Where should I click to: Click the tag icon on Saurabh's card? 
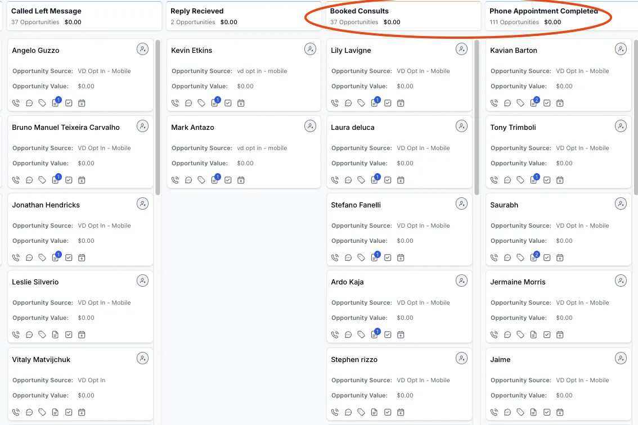pyautogui.click(x=521, y=257)
